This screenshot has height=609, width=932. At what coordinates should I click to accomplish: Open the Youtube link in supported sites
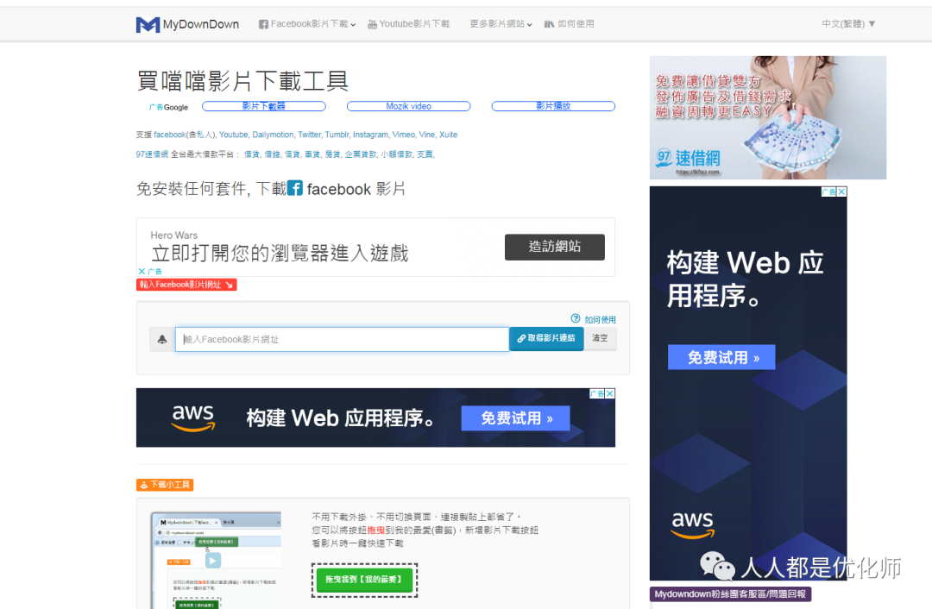(x=233, y=135)
